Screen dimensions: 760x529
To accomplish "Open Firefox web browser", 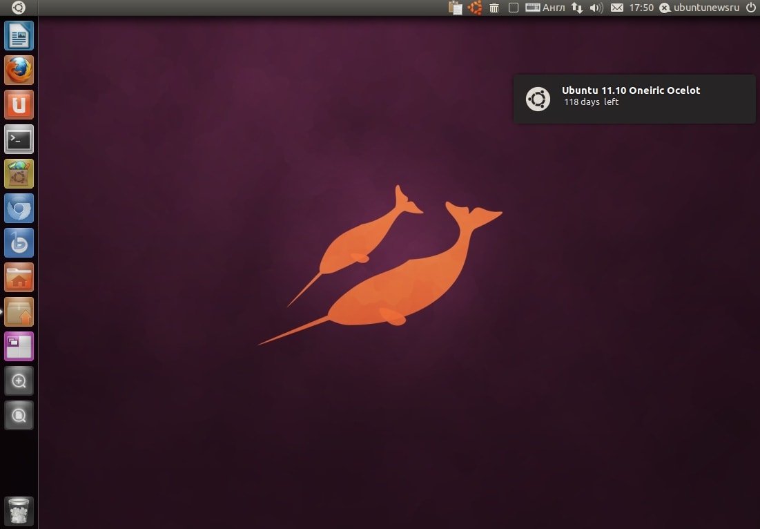I will (19, 70).
